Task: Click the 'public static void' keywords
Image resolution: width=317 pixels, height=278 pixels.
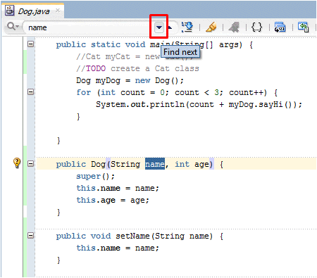Action: tap(101, 44)
